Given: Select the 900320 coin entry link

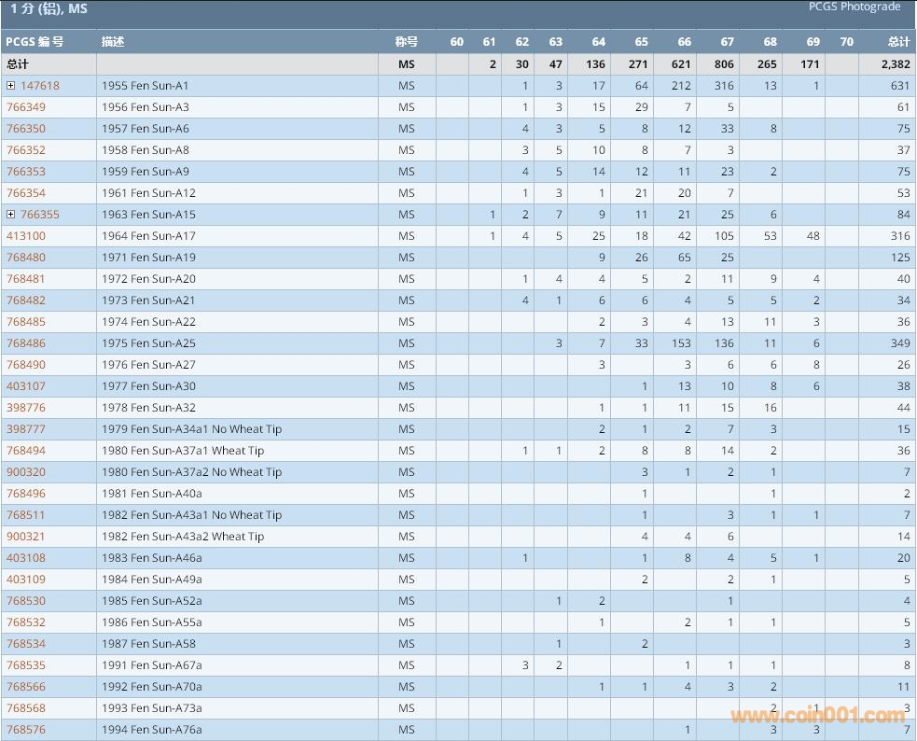Looking at the screenshot, I should pos(26,472).
